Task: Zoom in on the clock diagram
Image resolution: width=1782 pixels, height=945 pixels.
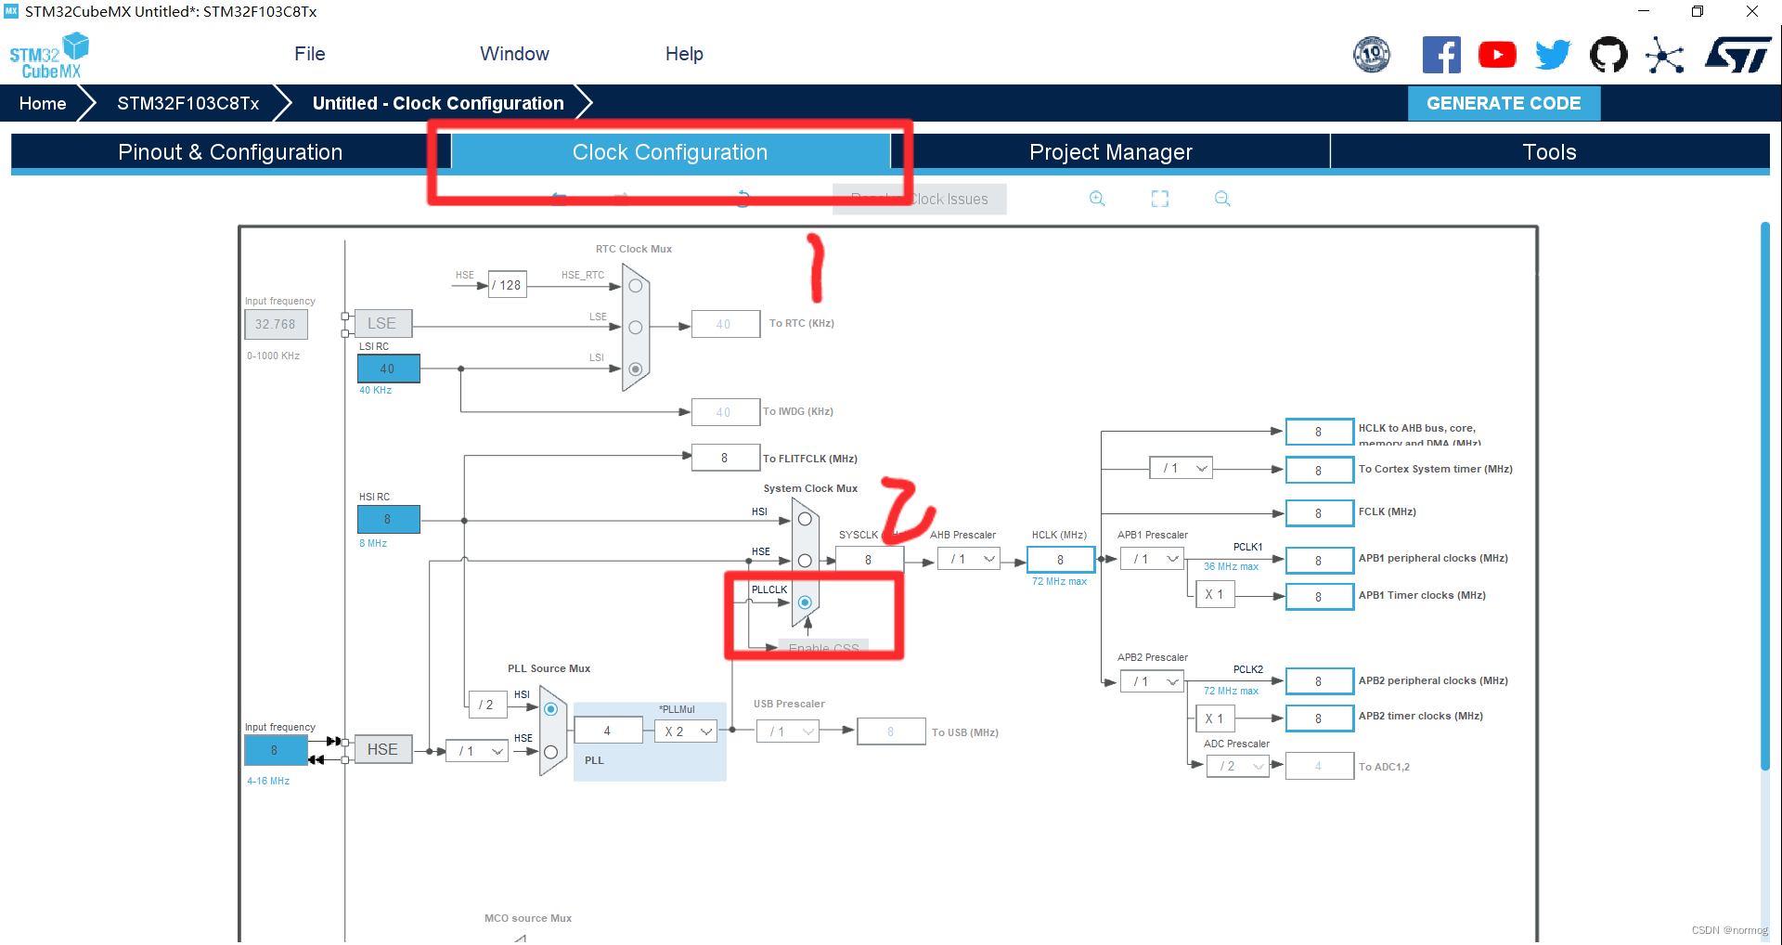Action: 1097,199
